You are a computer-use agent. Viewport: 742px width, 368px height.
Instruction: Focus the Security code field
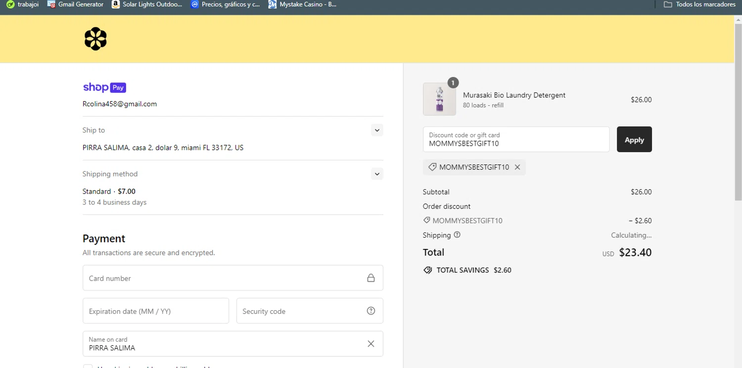coord(310,311)
